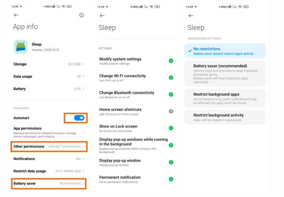Toggle the Autostart switch

79,118
